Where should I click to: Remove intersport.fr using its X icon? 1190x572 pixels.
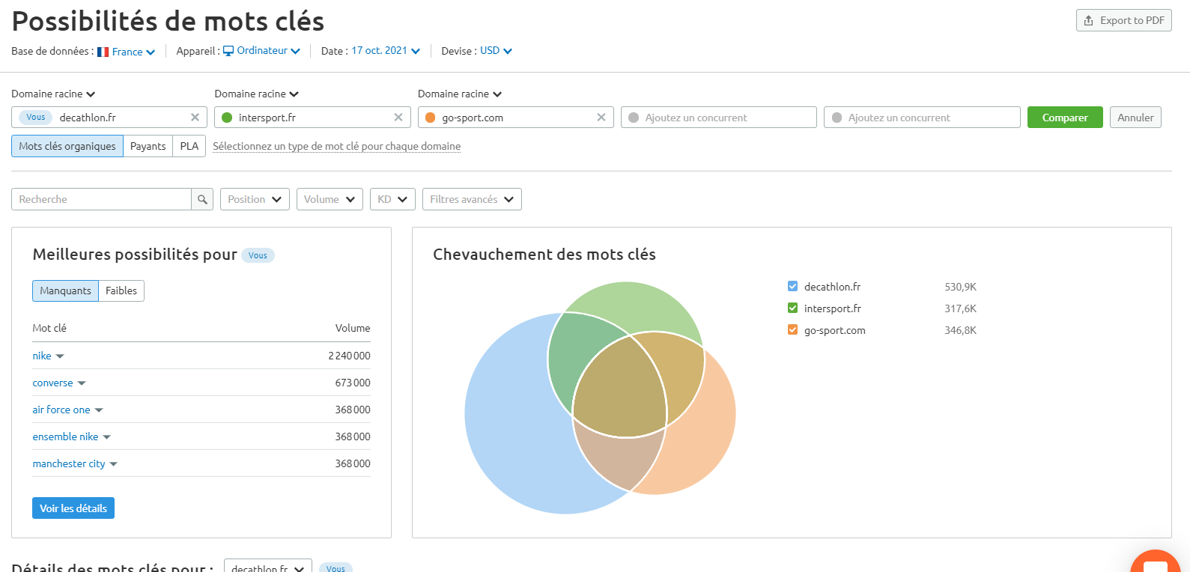398,118
